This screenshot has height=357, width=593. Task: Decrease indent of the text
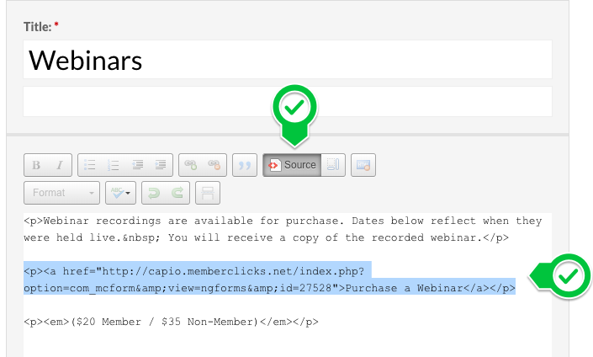click(x=138, y=165)
